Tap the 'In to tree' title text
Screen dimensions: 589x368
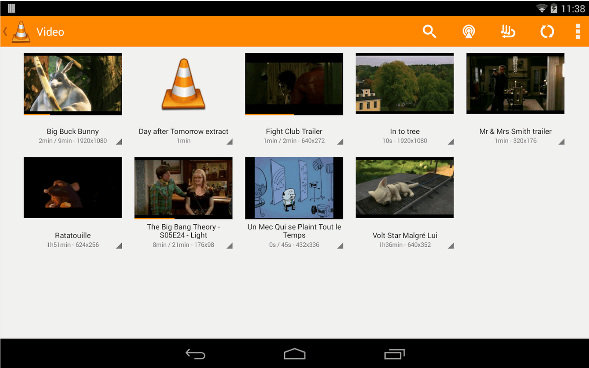(x=405, y=131)
